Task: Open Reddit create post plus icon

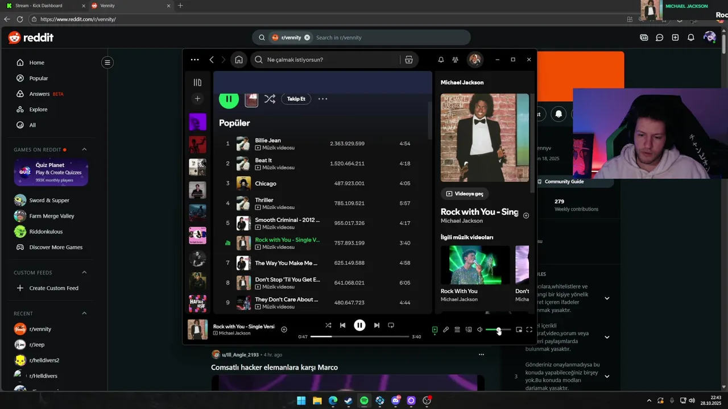Action: coord(675,37)
